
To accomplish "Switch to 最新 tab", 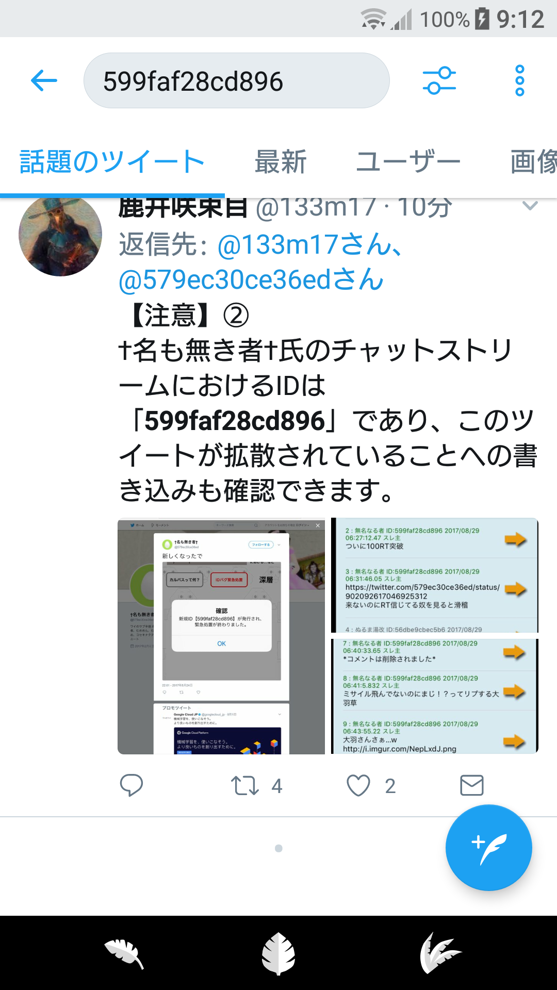I will [281, 162].
